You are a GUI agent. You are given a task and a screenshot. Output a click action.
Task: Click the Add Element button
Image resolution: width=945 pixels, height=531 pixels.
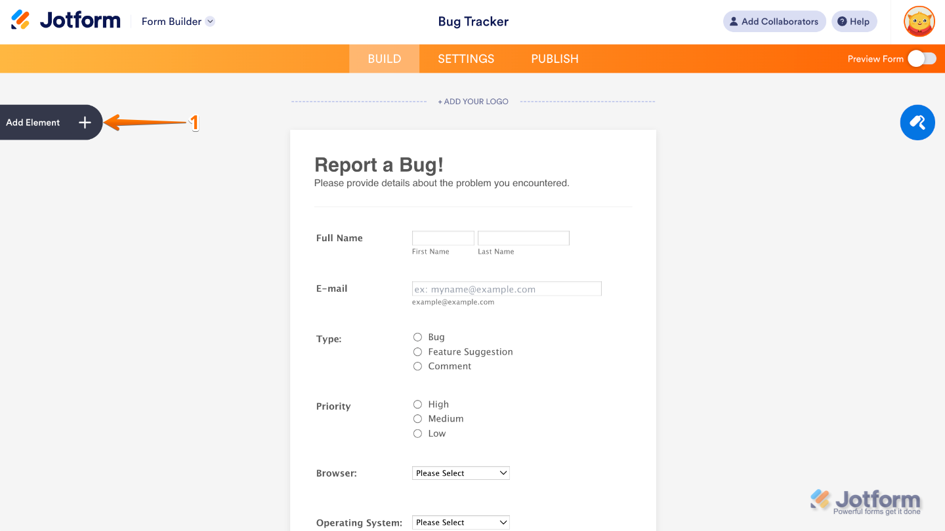click(x=33, y=122)
